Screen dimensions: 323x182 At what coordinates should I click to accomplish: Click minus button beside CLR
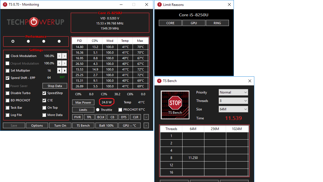tap(146, 117)
